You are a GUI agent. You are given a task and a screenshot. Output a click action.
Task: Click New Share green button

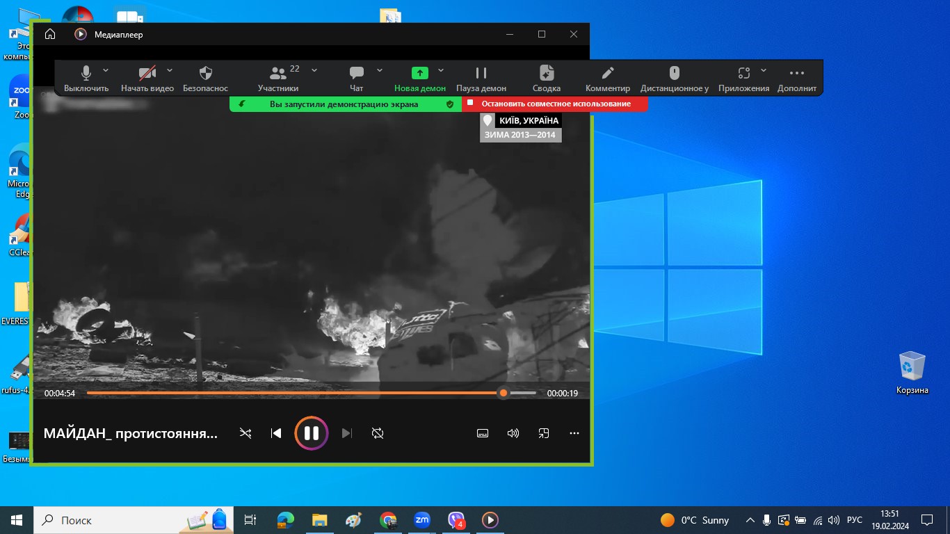[x=419, y=74]
